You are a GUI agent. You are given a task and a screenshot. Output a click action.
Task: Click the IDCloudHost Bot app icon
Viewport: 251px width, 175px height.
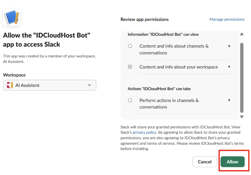pyautogui.click(x=11, y=17)
